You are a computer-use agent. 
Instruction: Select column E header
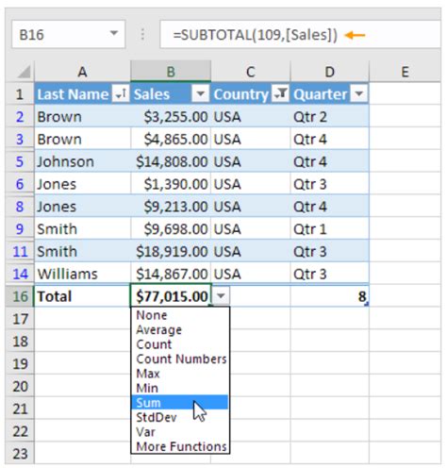coord(405,72)
